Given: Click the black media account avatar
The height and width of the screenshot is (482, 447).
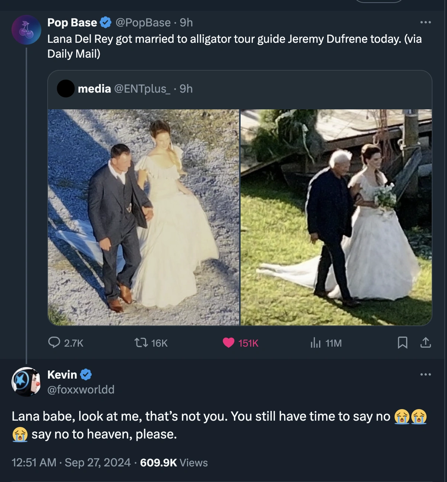Looking at the screenshot, I should 66,89.
